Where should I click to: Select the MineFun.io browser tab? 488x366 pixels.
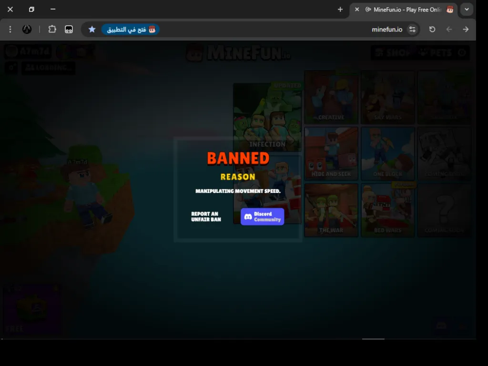pos(404,10)
